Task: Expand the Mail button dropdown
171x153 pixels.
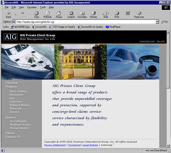Action: 108,13
